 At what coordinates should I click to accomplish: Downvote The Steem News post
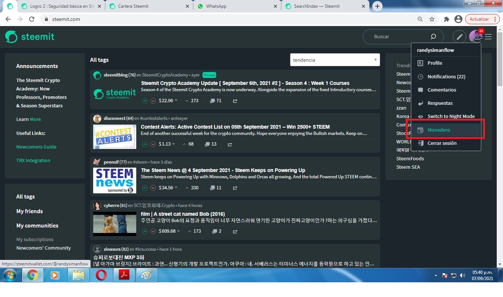[x=153, y=188]
